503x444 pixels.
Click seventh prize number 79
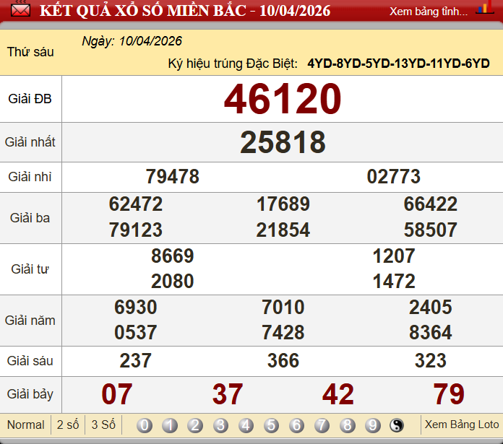(x=449, y=394)
